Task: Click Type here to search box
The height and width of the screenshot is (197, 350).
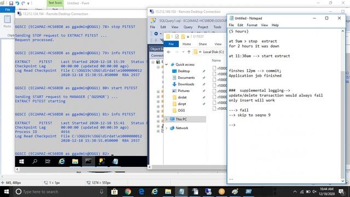Action: [x=59, y=192]
